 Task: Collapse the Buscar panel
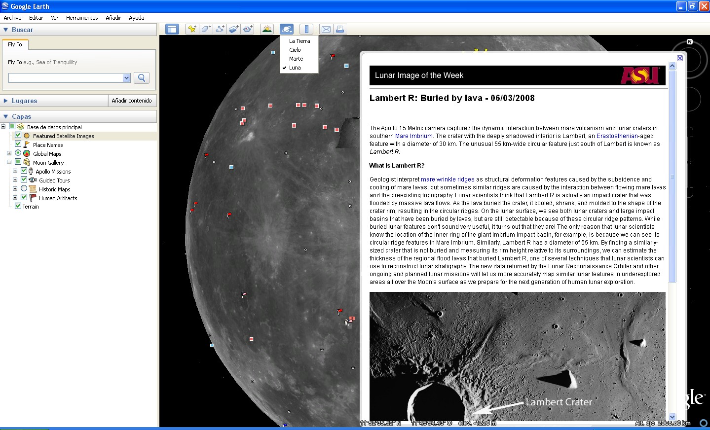pyautogui.click(x=6, y=30)
